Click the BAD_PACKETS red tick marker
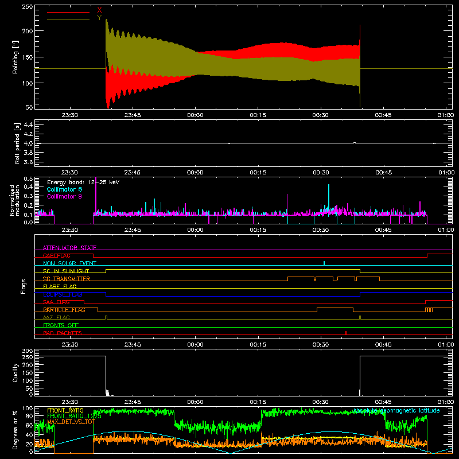 click(346, 333)
